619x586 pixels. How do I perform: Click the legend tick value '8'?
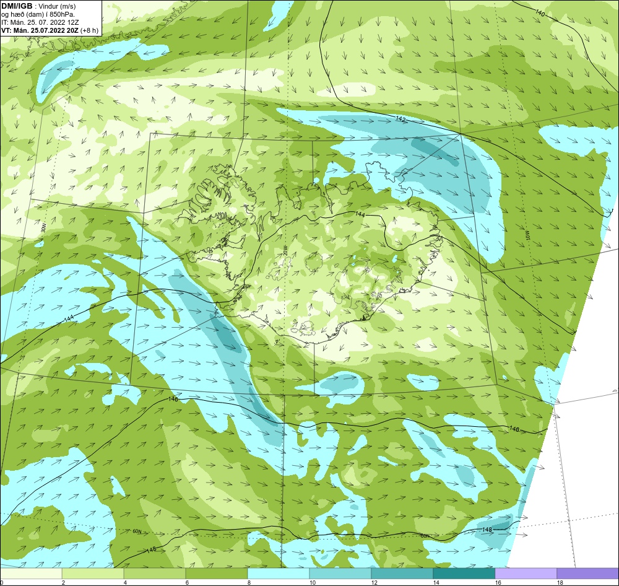[x=249, y=582]
